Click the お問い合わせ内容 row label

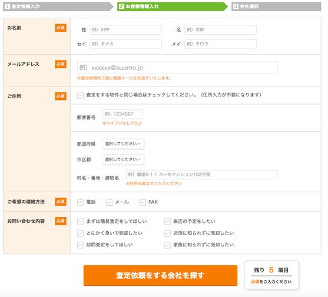[x=26, y=221]
